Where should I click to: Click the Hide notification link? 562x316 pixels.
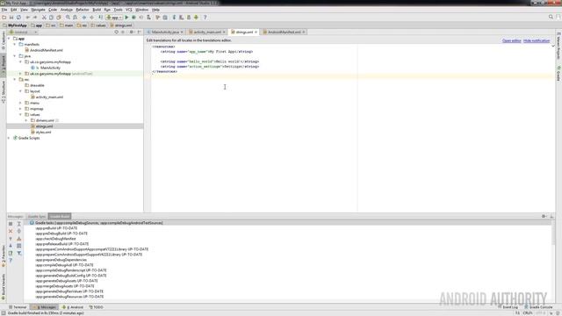pyautogui.click(x=537, y=41)
